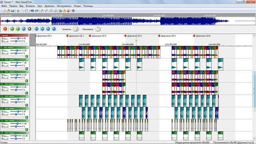This screenshot has width=256, height=144.
Task: Open the Звук menu
Action: pyautogui.click(x=40, y=6)
